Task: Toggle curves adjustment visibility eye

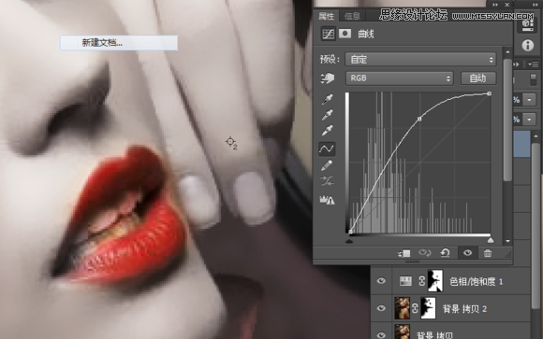Action: 467,253
